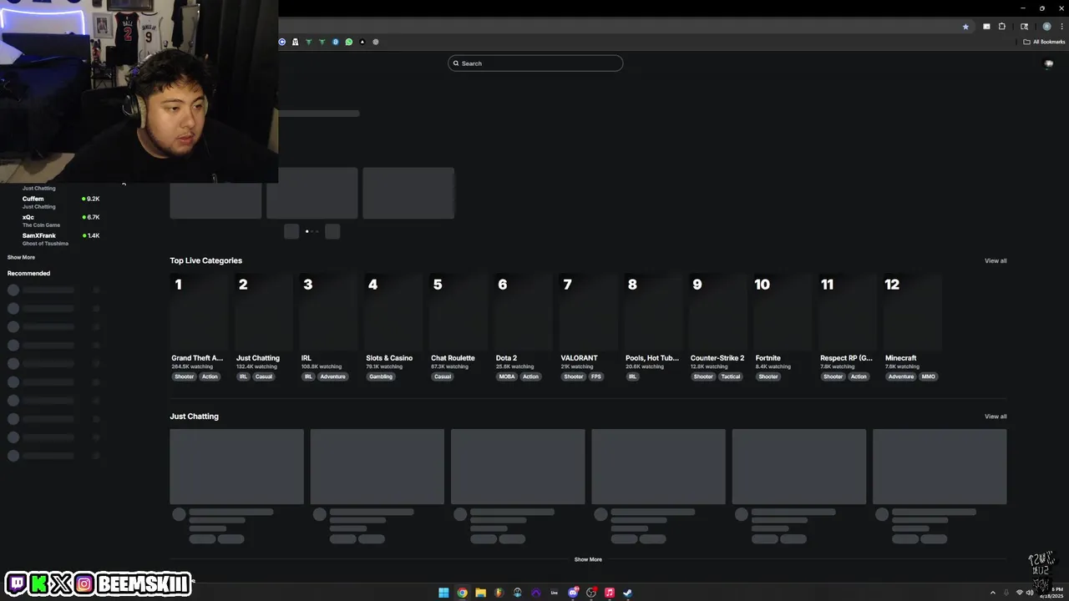This screenshot has width=1069, height=601.
Task: Open the IRL category ranked 3
Action: tap(328, 326)
